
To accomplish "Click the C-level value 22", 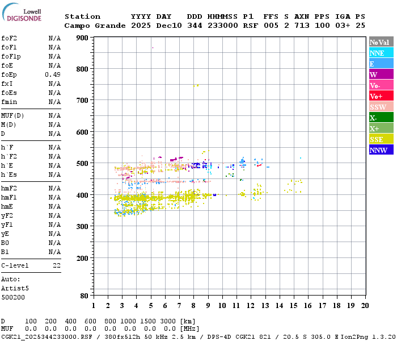I will point(57,265).
